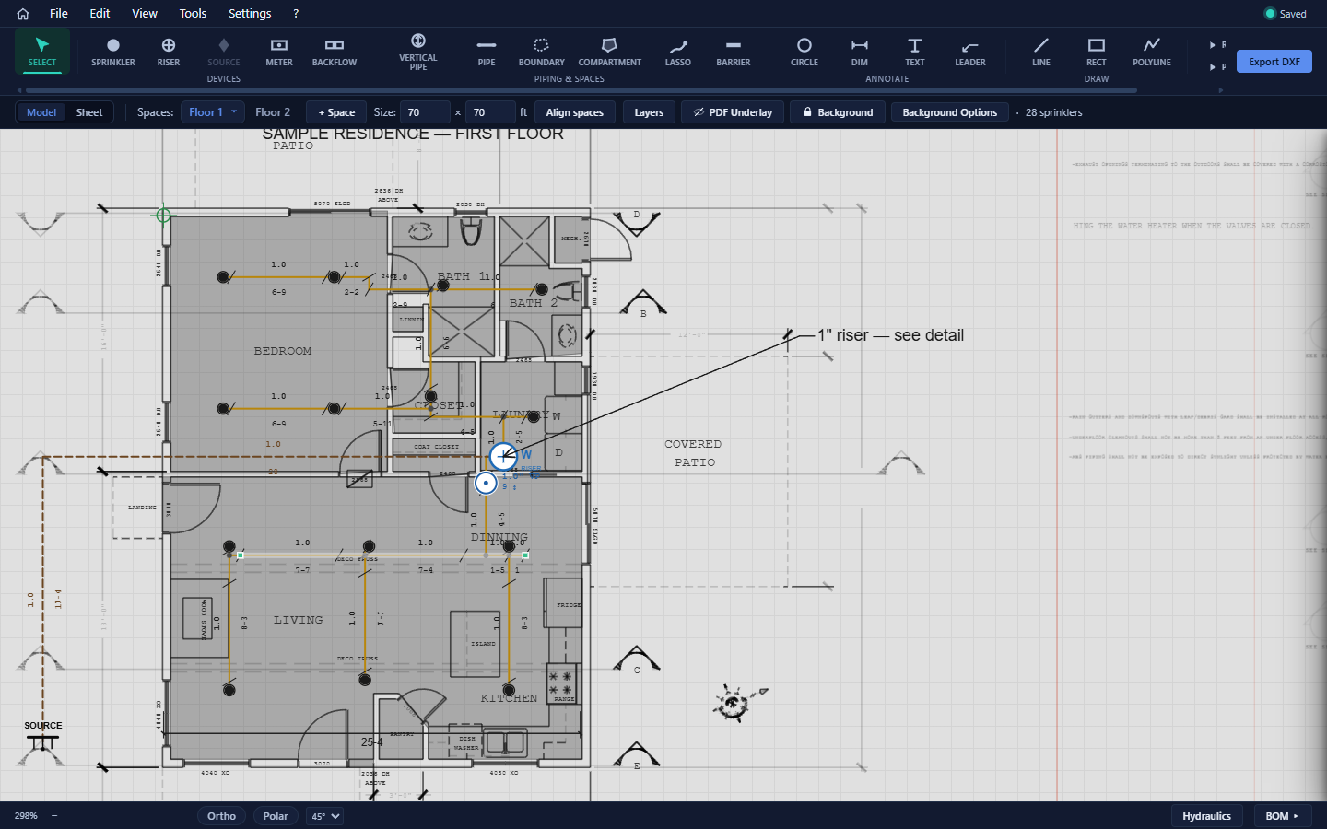Open the 45° polar angle dropdown
The height and width of the screenshot is (829, 1327).
click(325, 816)
